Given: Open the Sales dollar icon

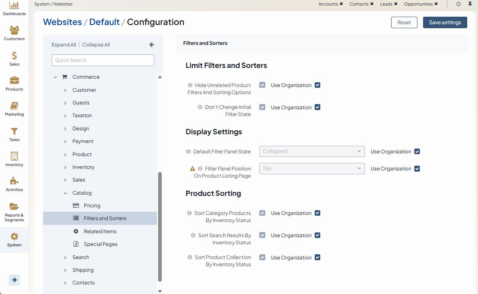Looking at the screenshot, I should [14, 56].
